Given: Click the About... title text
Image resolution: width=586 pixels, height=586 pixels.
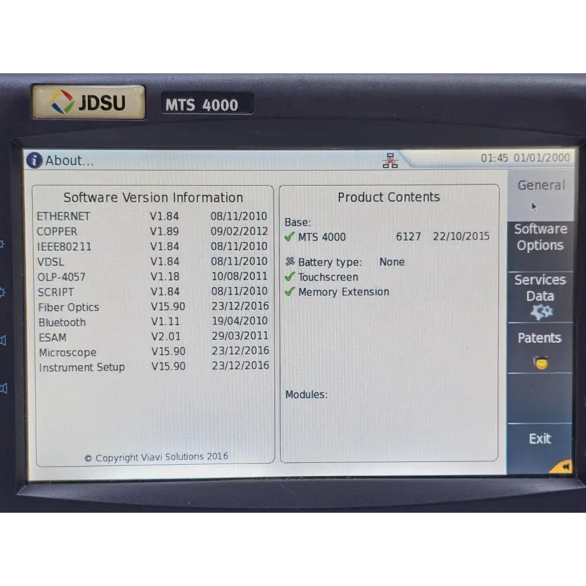Looking at the screenshot, I should pos(70,161).
